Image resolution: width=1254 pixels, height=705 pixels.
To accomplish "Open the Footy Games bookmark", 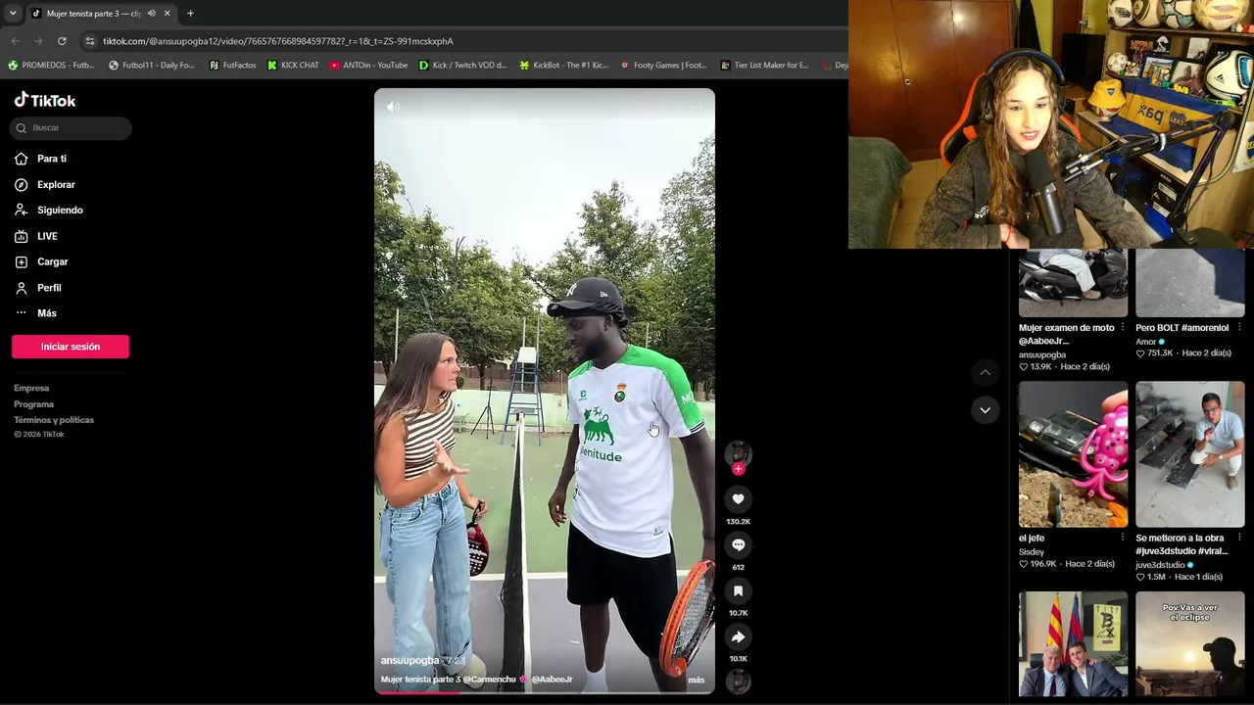I will [x=663, y=66].
